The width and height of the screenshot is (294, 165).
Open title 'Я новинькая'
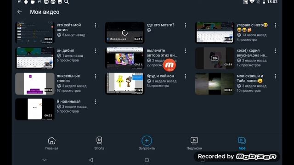pos(68,101)
